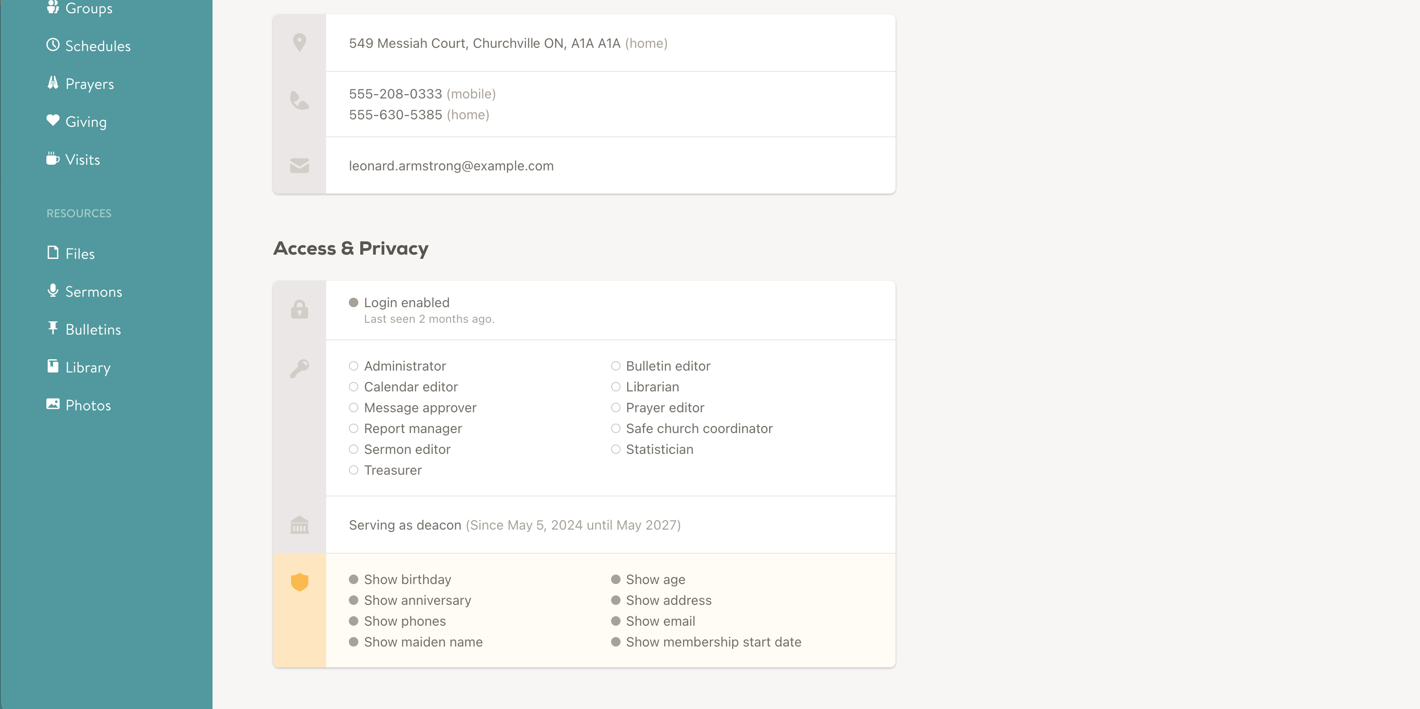Go to Bulletins page
1420x709 pixels.
(84, 330)
